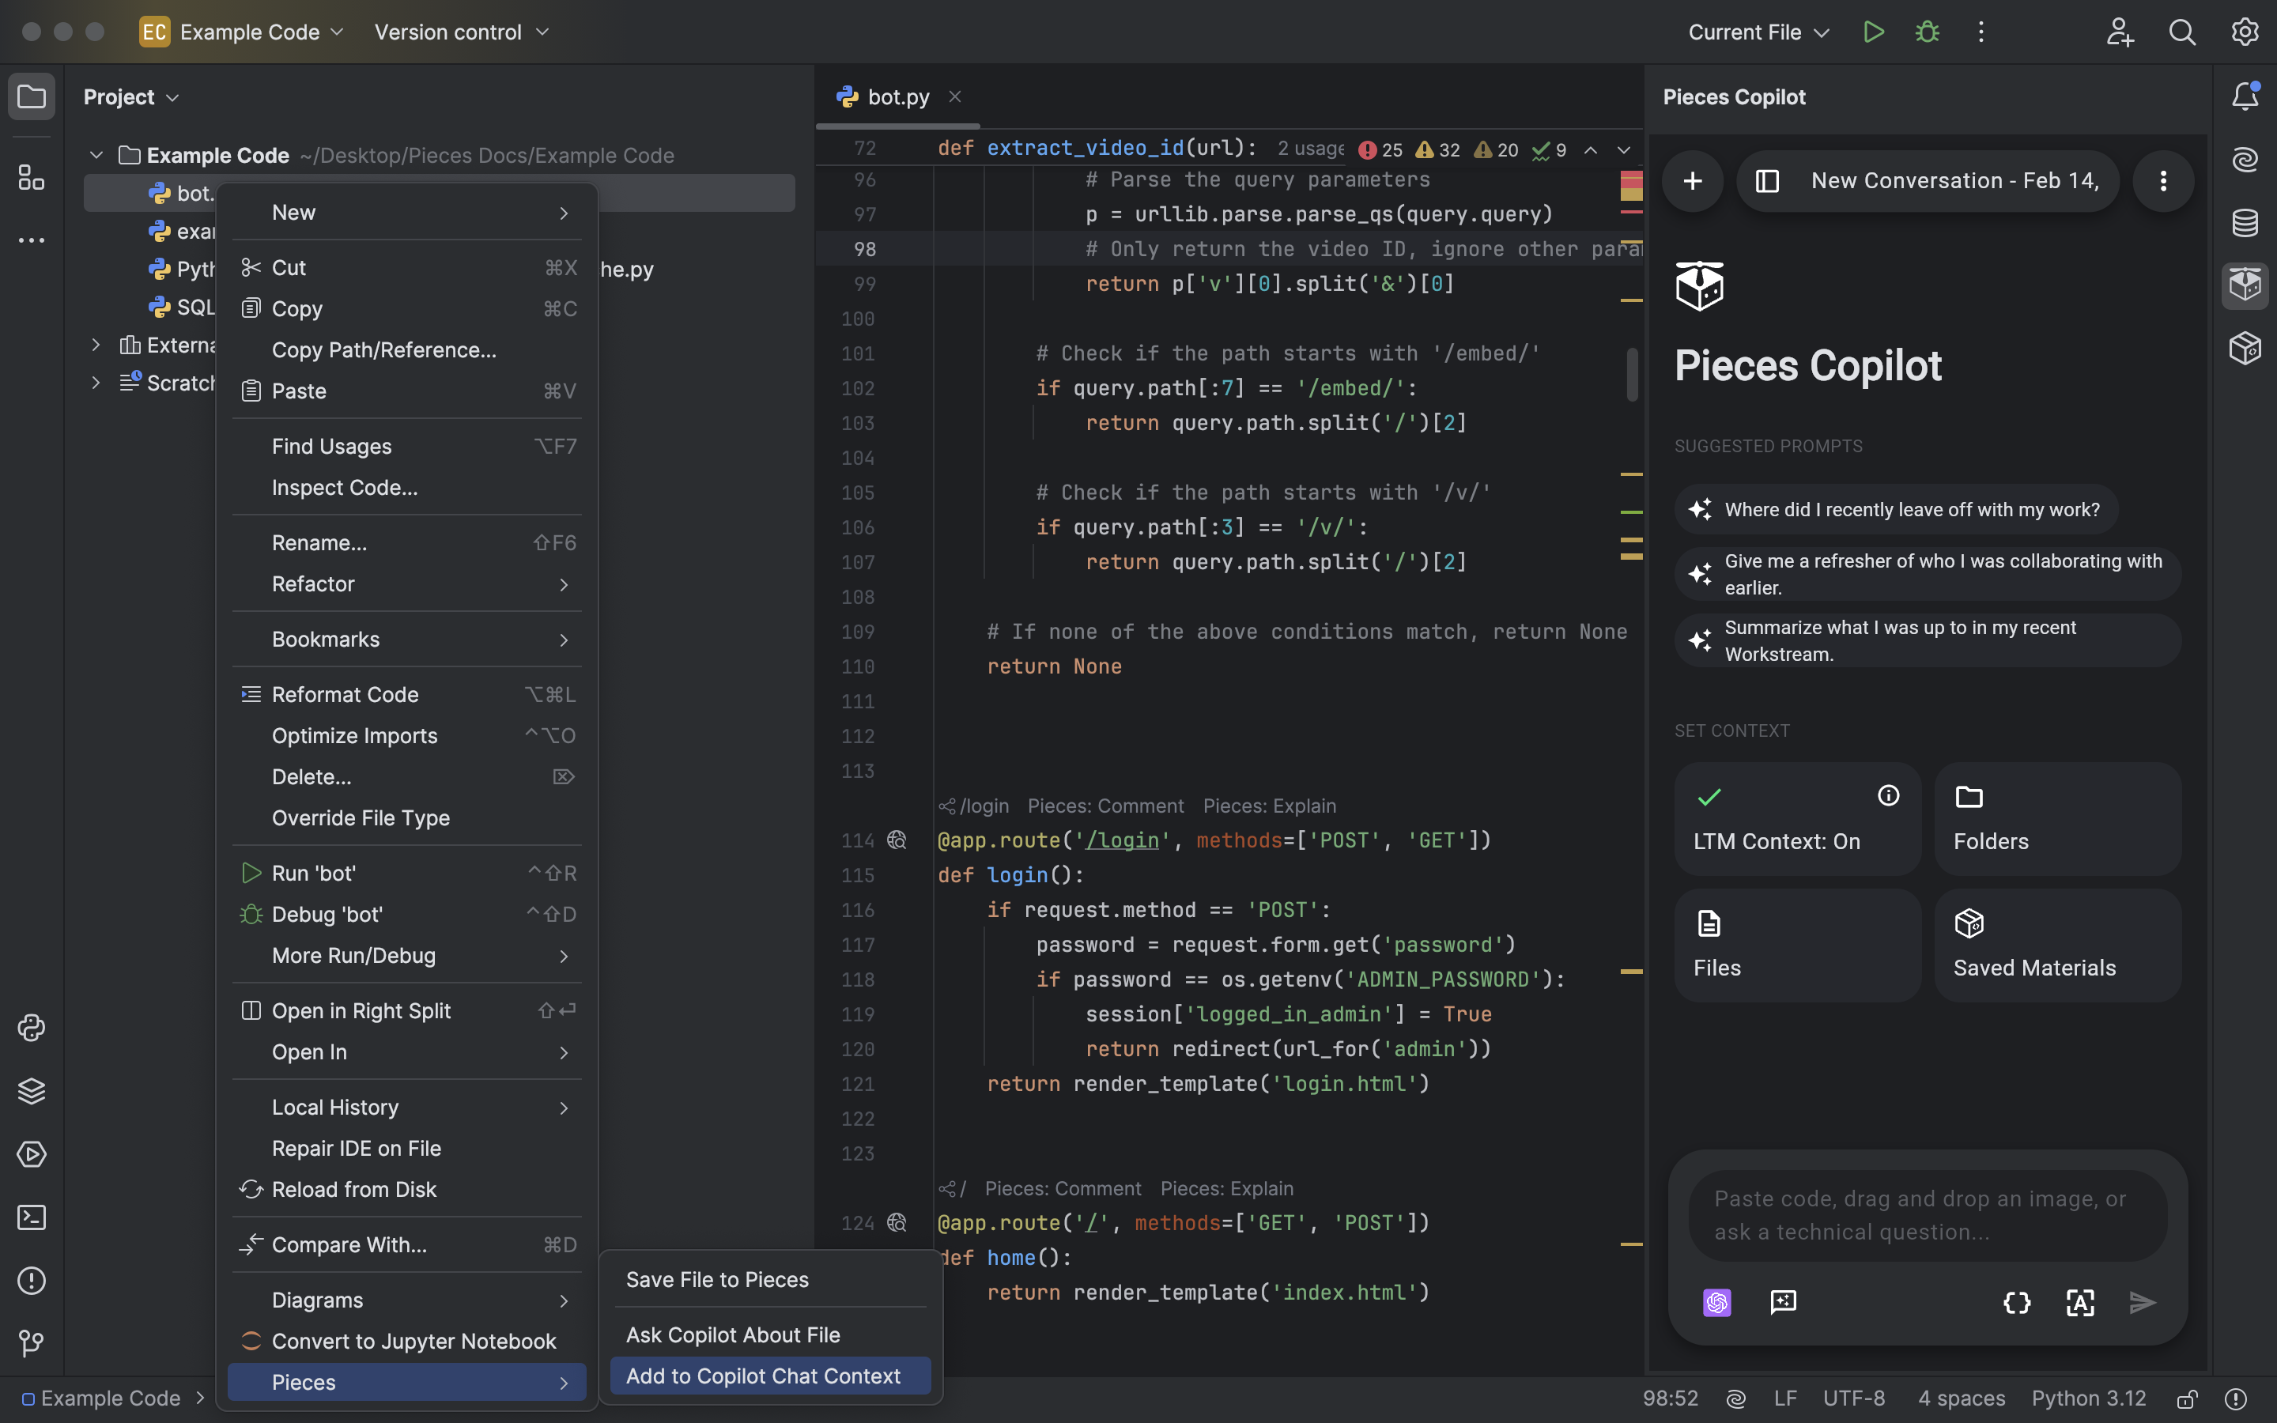Open the Structure tool window icon

click(31, 177)
